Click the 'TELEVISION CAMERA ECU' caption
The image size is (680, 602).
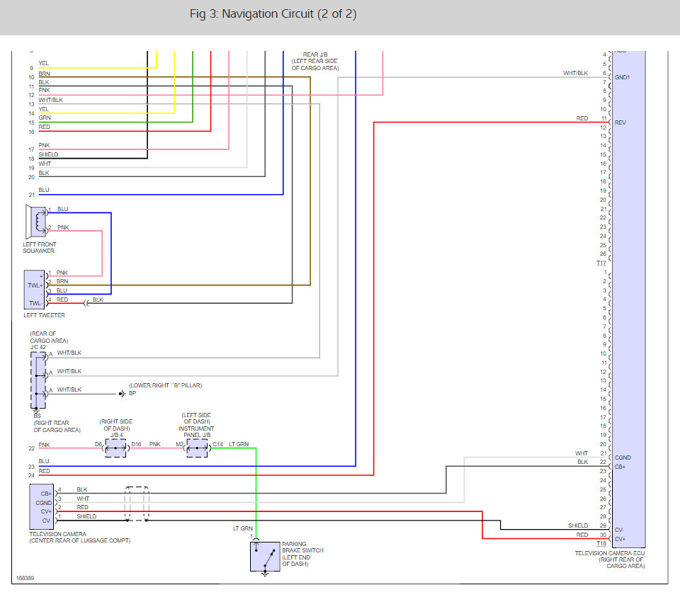click(x=610, y=553)
